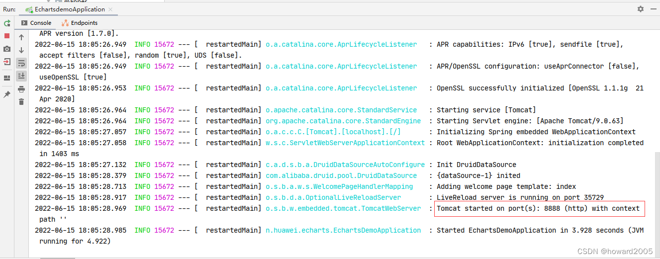Dump threads with the camera icon
The image size is (660, 259).
(7, 49)
